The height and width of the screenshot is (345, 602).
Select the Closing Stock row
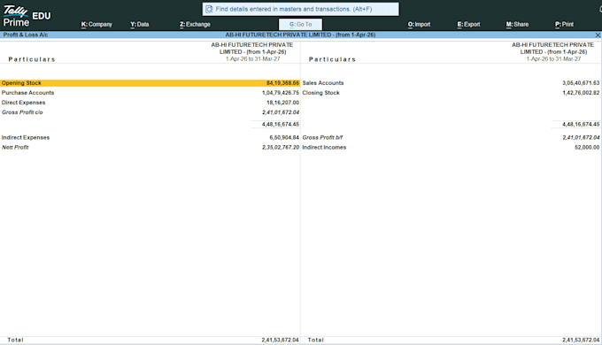pyautogui.click(x=451, y=93)
